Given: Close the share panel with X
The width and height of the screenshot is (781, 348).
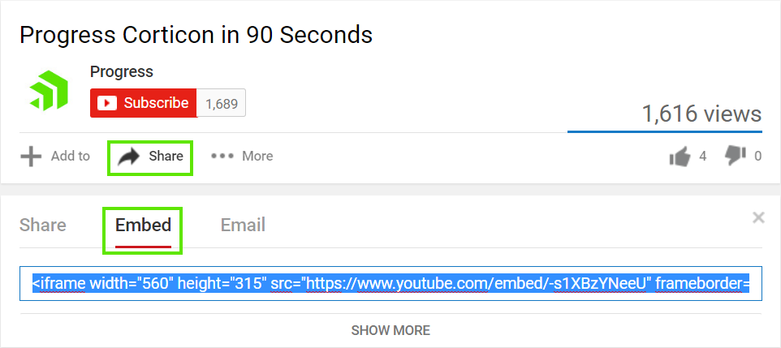Looking at the screenshot, I should point(758,217).
